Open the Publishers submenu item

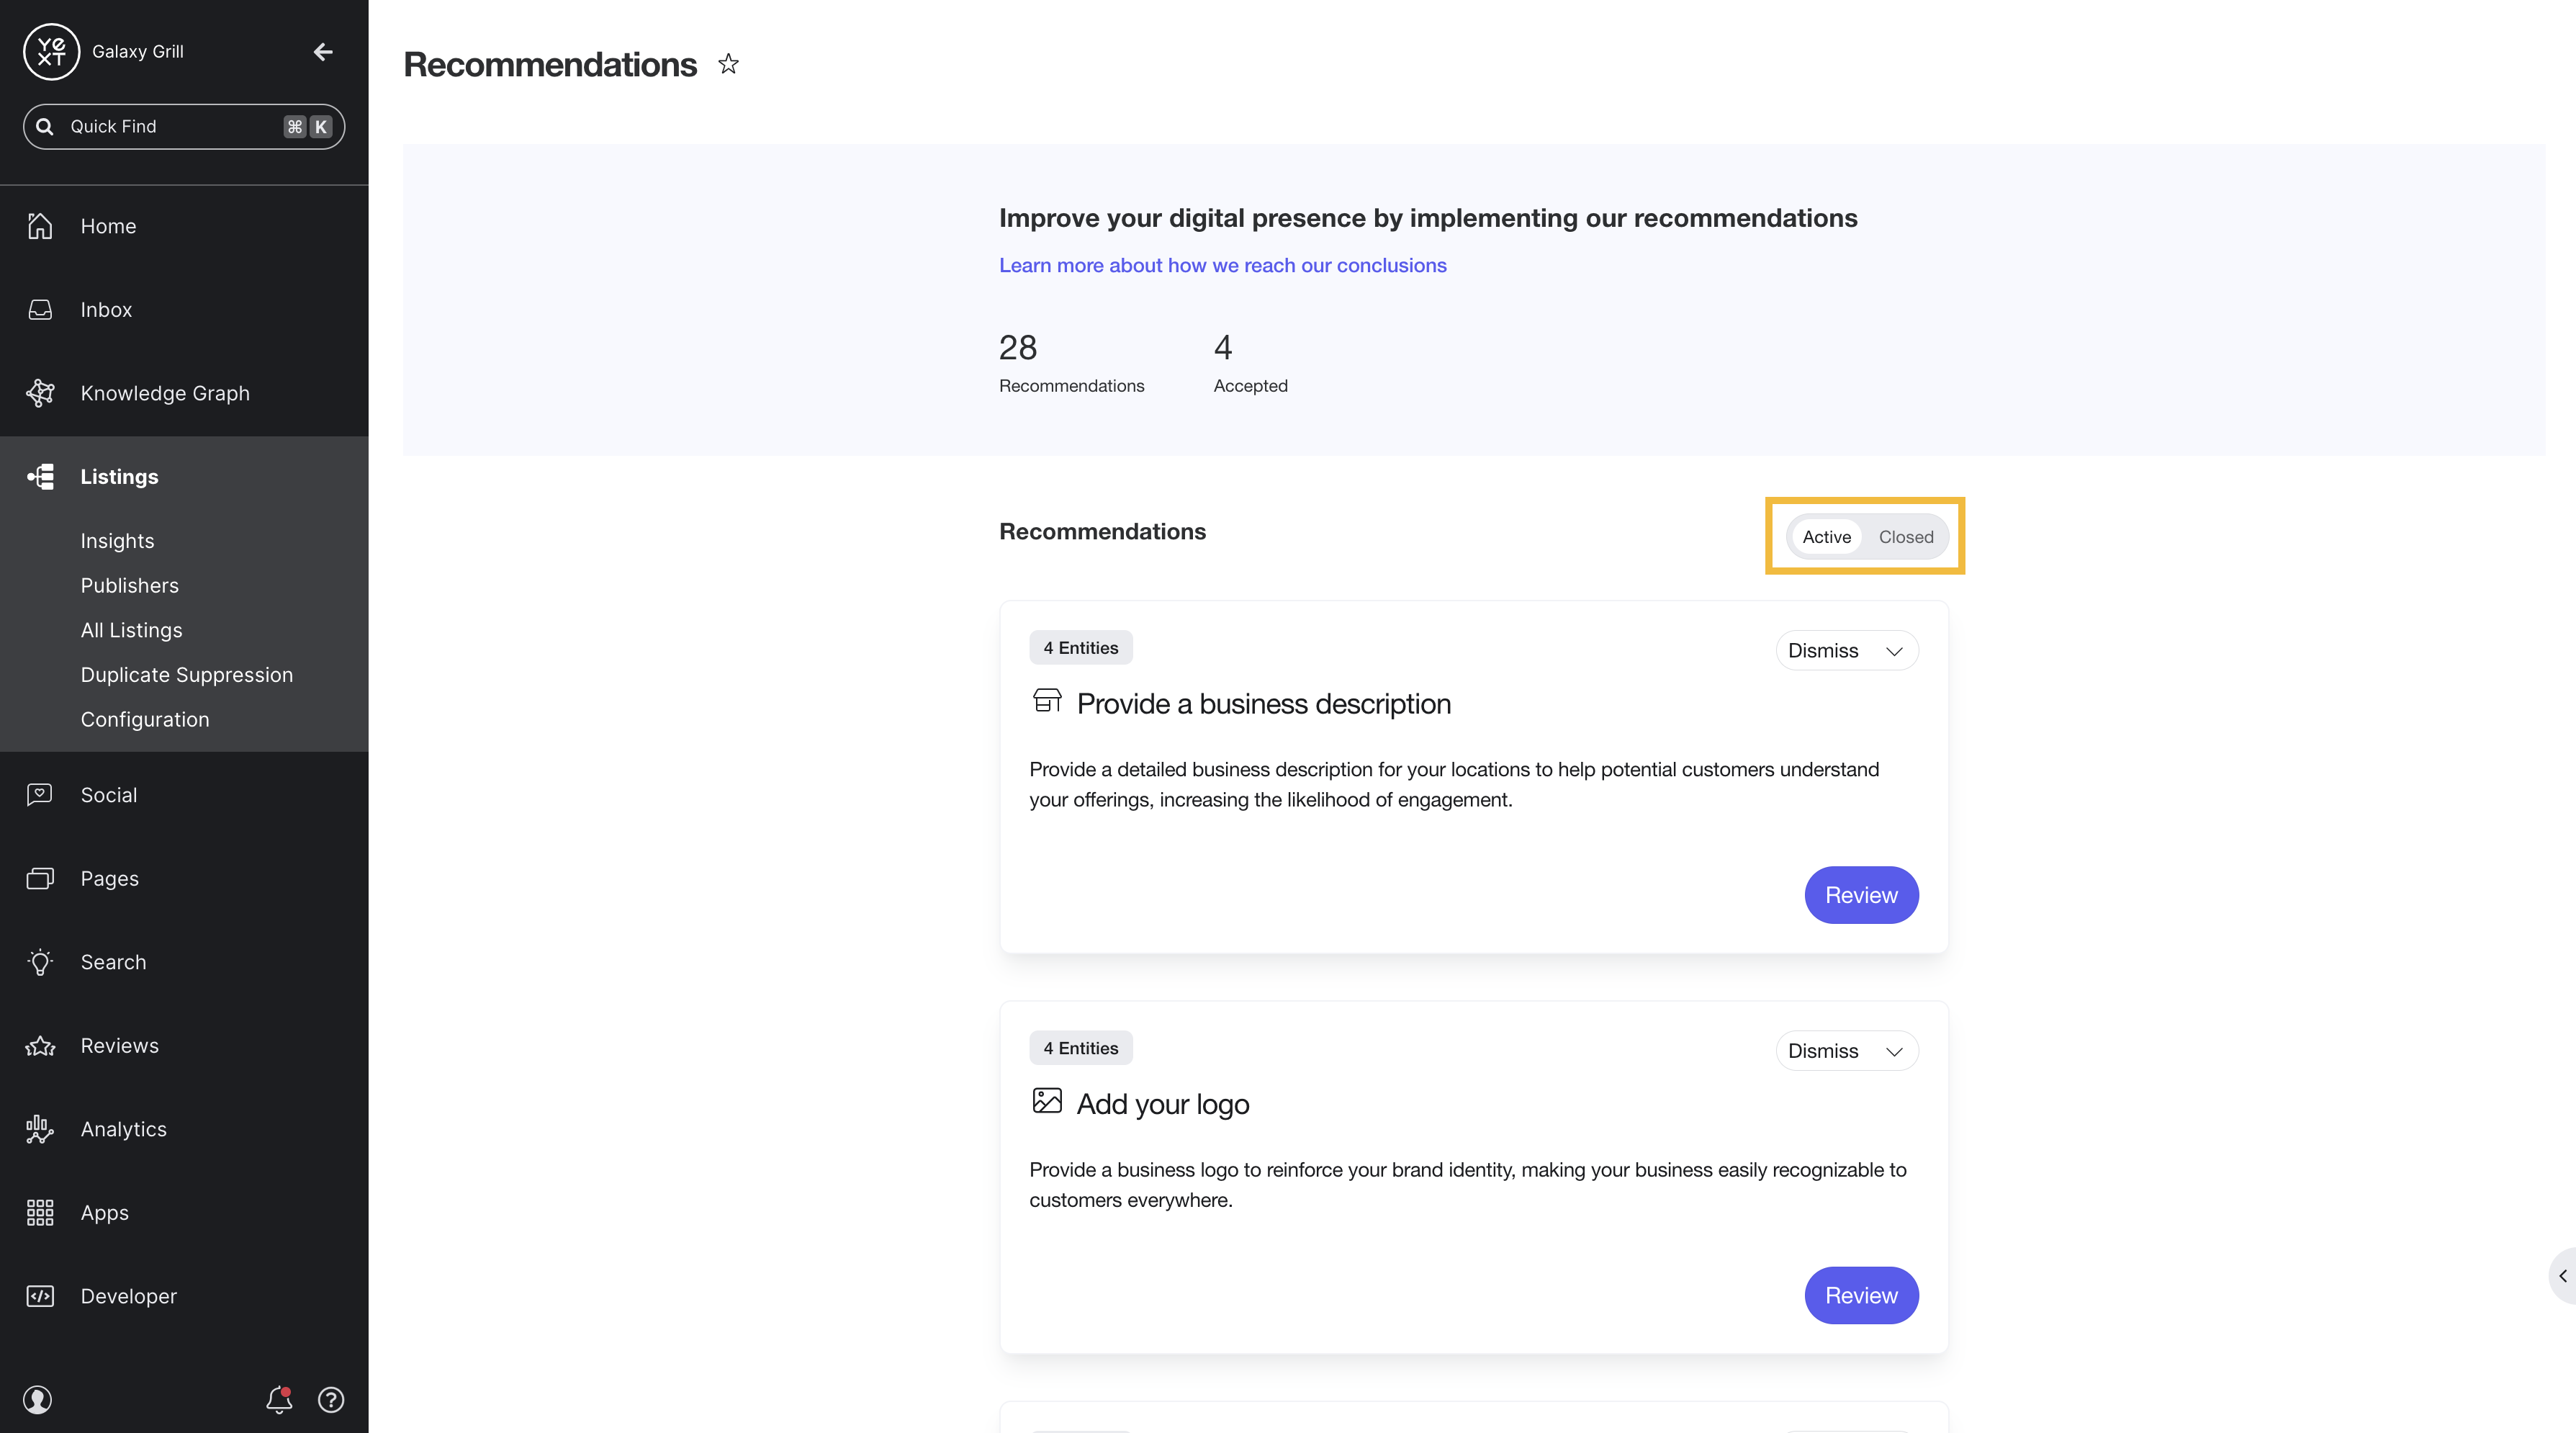130,586
